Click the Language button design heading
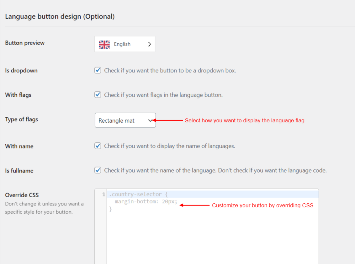355x272 pixels. coord(60,16)
